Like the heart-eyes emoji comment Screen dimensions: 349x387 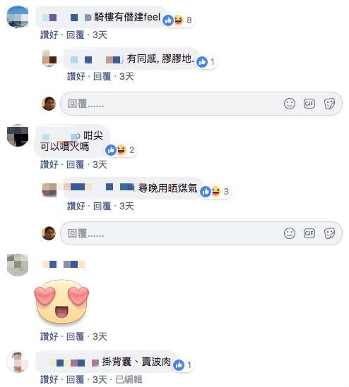(49, 336)
